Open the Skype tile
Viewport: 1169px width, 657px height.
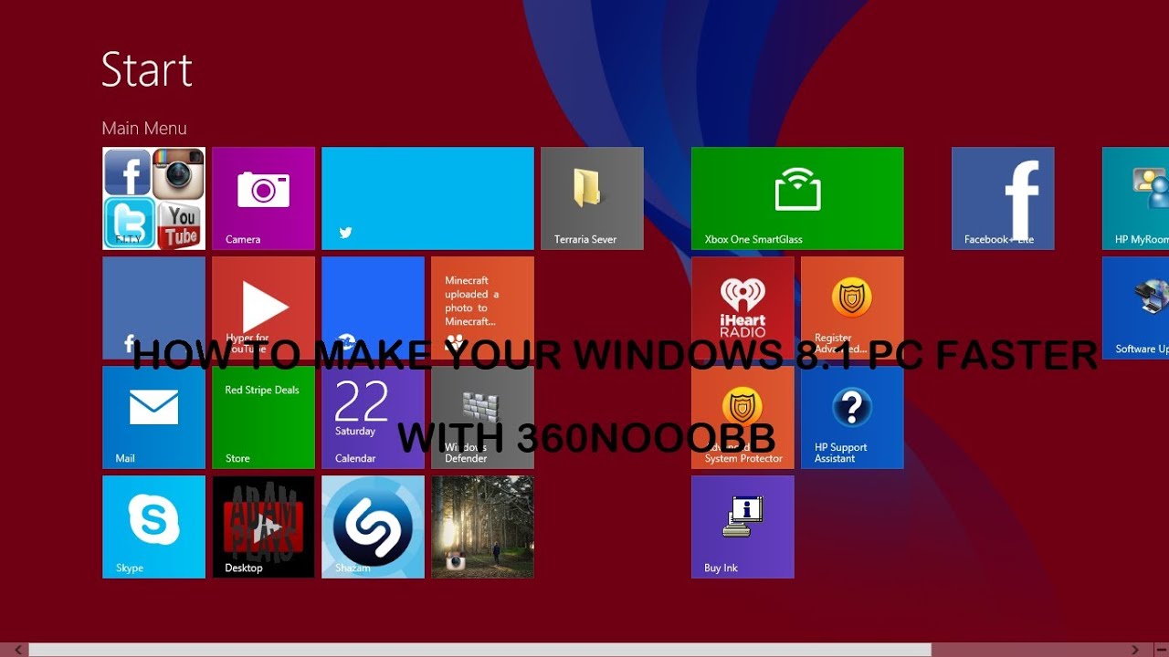pos(153,527)
